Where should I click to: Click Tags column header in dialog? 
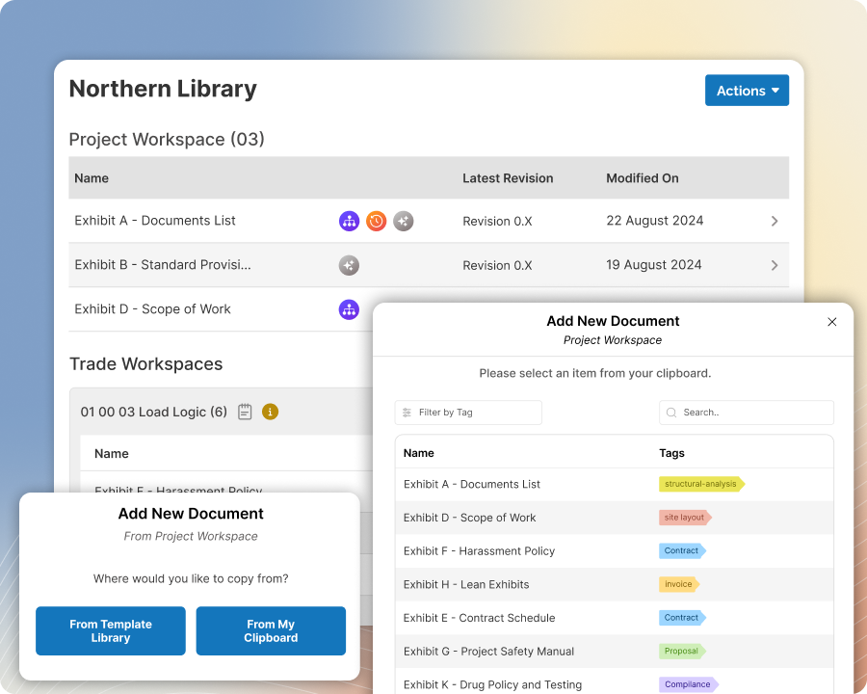[671, 453]
